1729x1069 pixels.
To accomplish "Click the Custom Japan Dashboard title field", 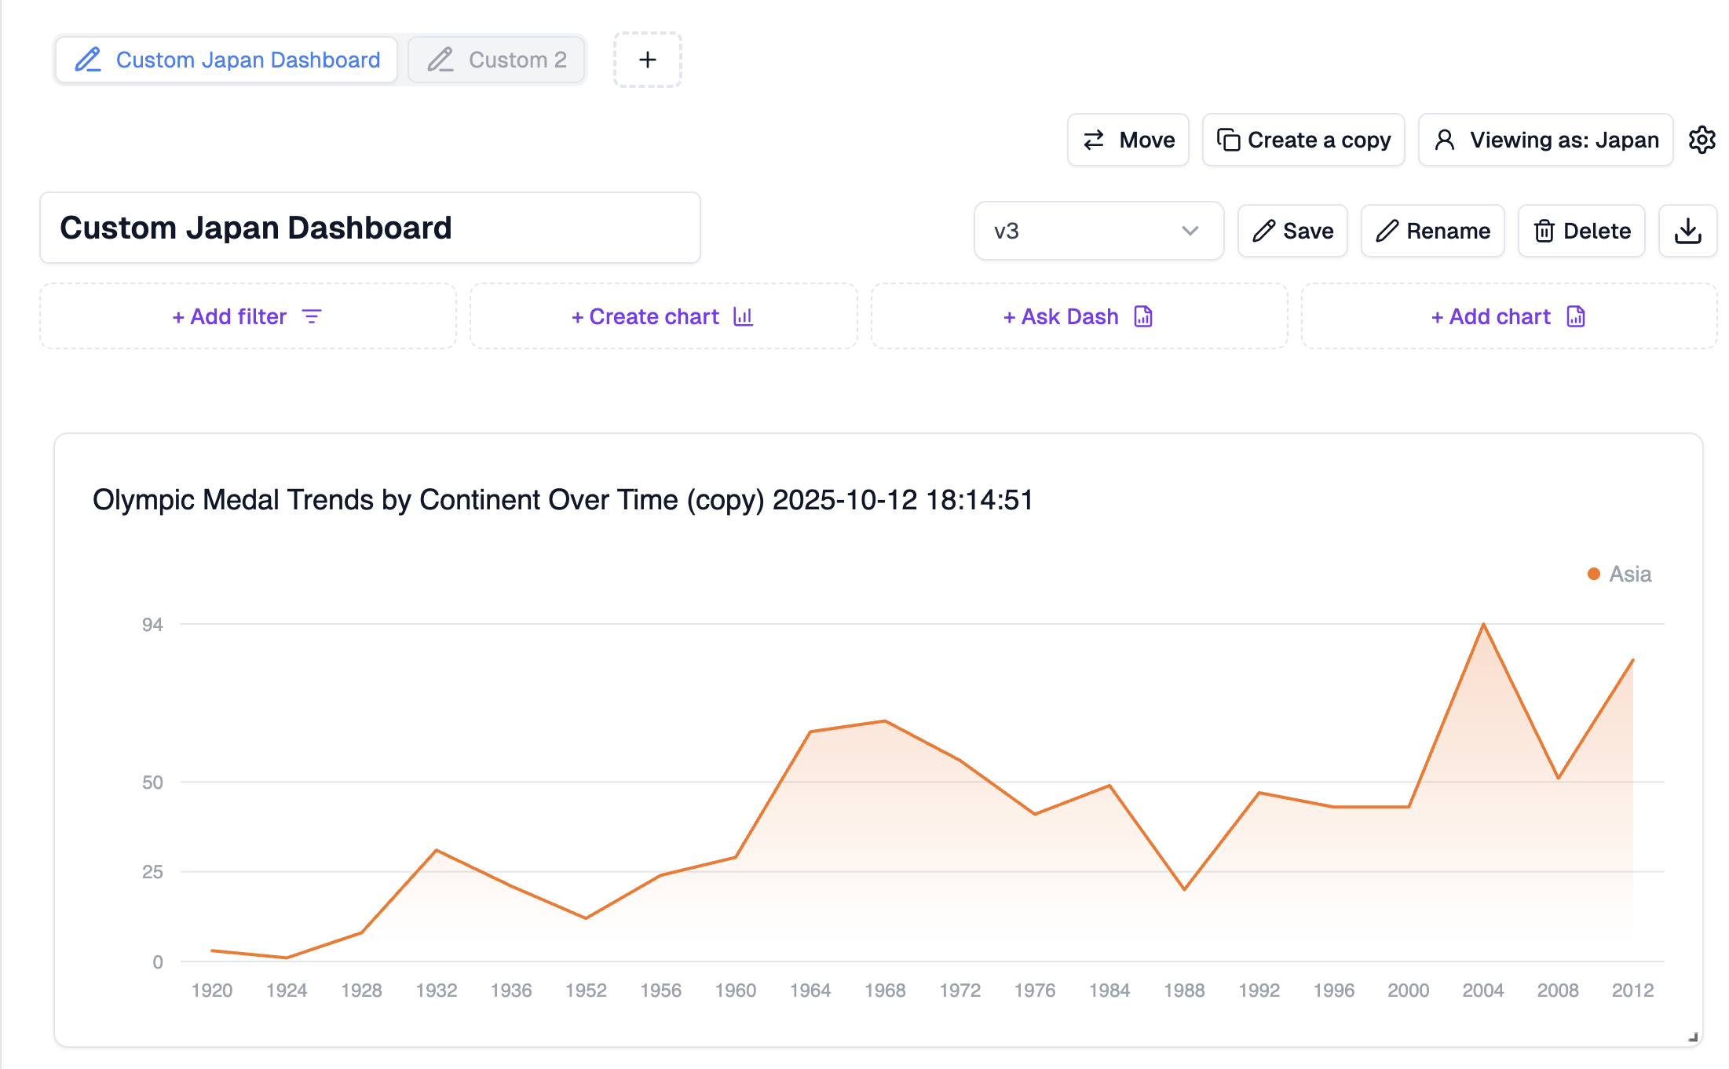I will (x=370, y=228).
